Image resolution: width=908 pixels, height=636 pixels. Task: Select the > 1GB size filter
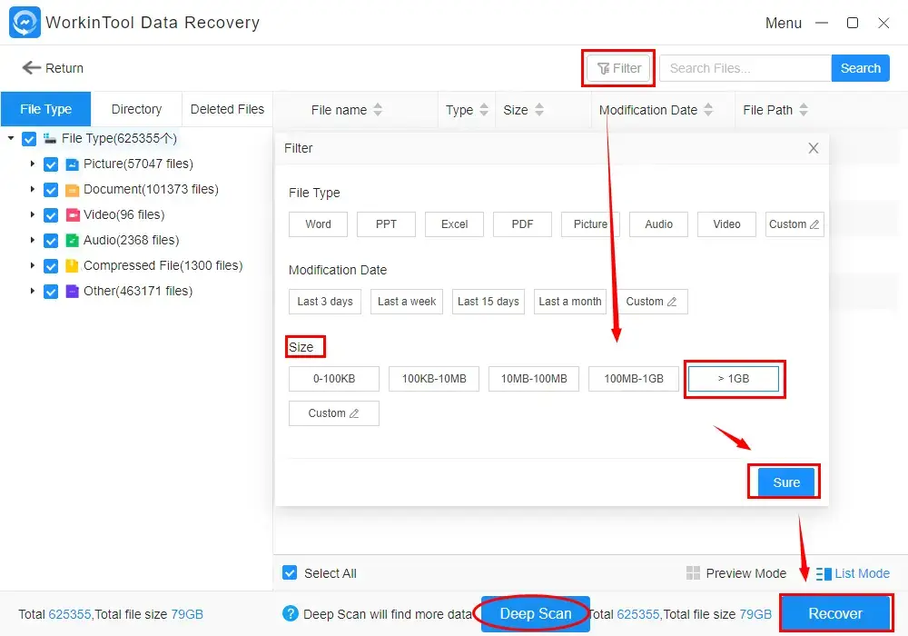click(734, 379)
